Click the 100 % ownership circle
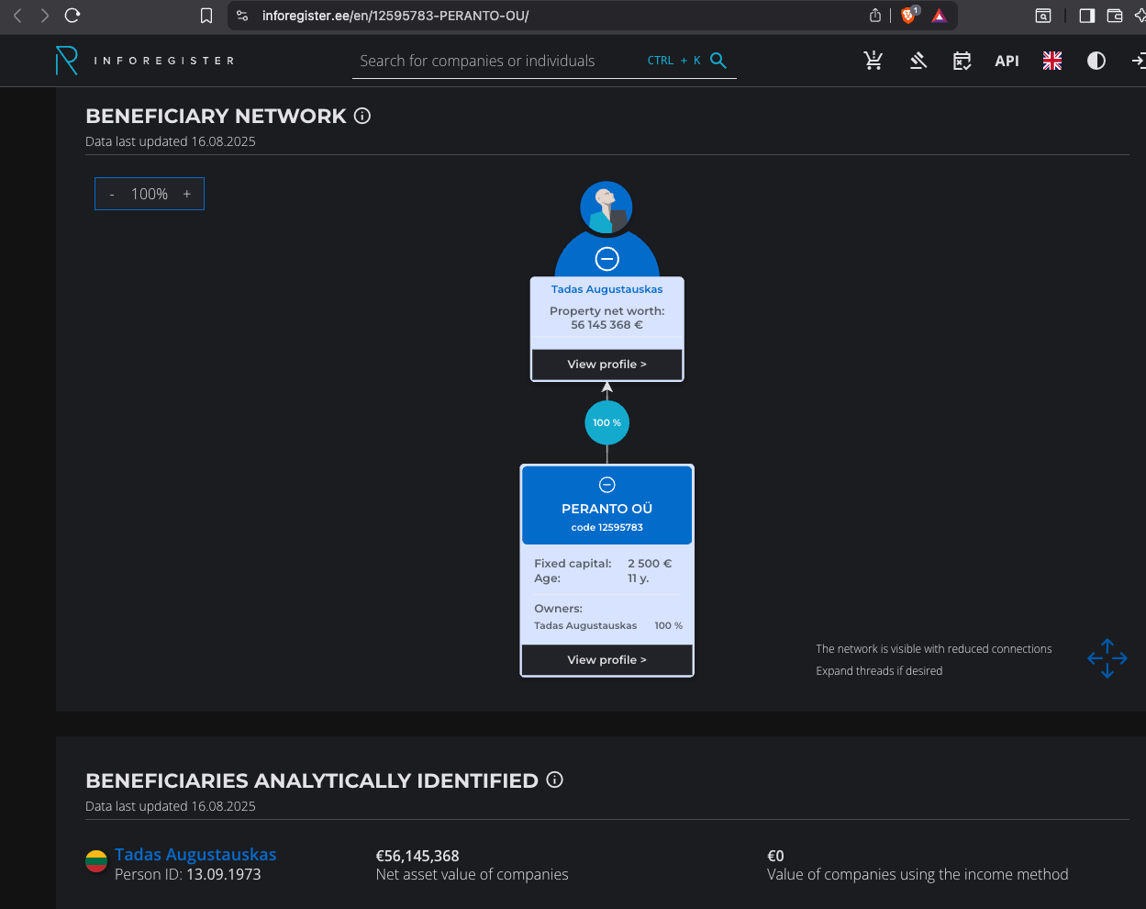The height and width of the screenshot is (909, 1146). tap(607, 422)
